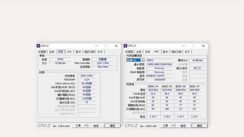Click 行周期时间 (tRC) value 116 时钟
Viewport: 244px width, 137px height.
[87, 99]
